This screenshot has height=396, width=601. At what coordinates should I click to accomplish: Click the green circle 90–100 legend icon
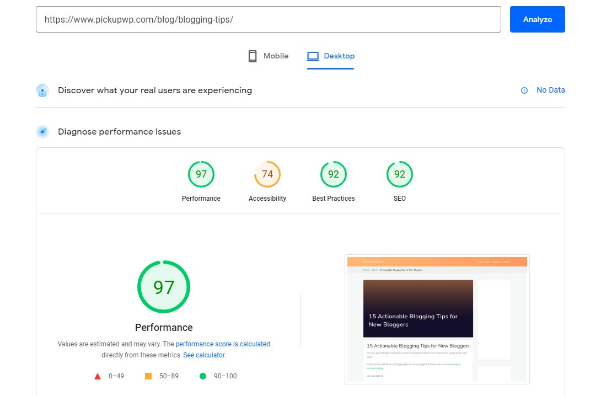coord(203,376)
